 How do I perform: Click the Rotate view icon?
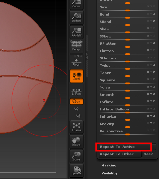(77, 171)
